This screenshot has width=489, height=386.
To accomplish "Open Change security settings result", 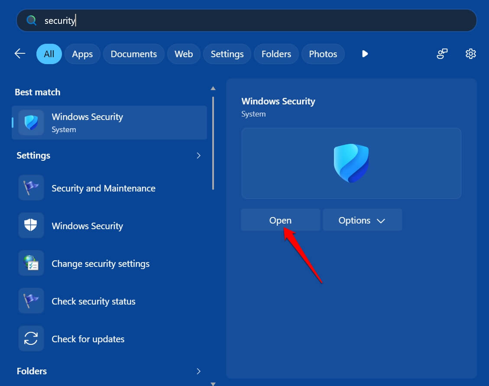I will [110, 263].
